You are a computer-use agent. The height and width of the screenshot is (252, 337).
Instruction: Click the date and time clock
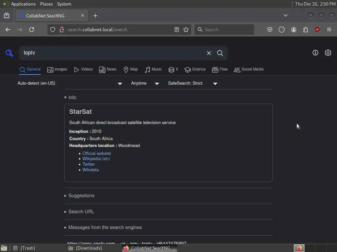[x=315, y=4]
